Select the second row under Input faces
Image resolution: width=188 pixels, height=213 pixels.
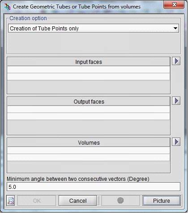(x=89, y=77)
